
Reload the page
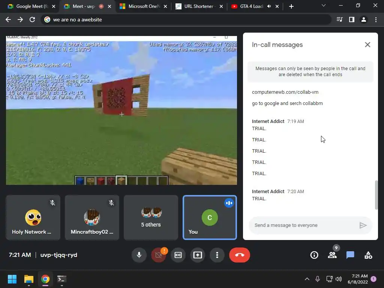32,19
